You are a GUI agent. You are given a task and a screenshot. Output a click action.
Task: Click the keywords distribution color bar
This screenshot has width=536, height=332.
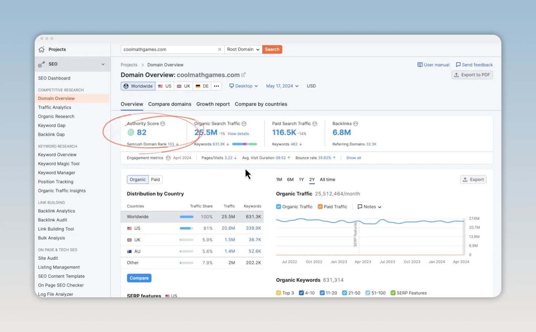tap(244, 144)
